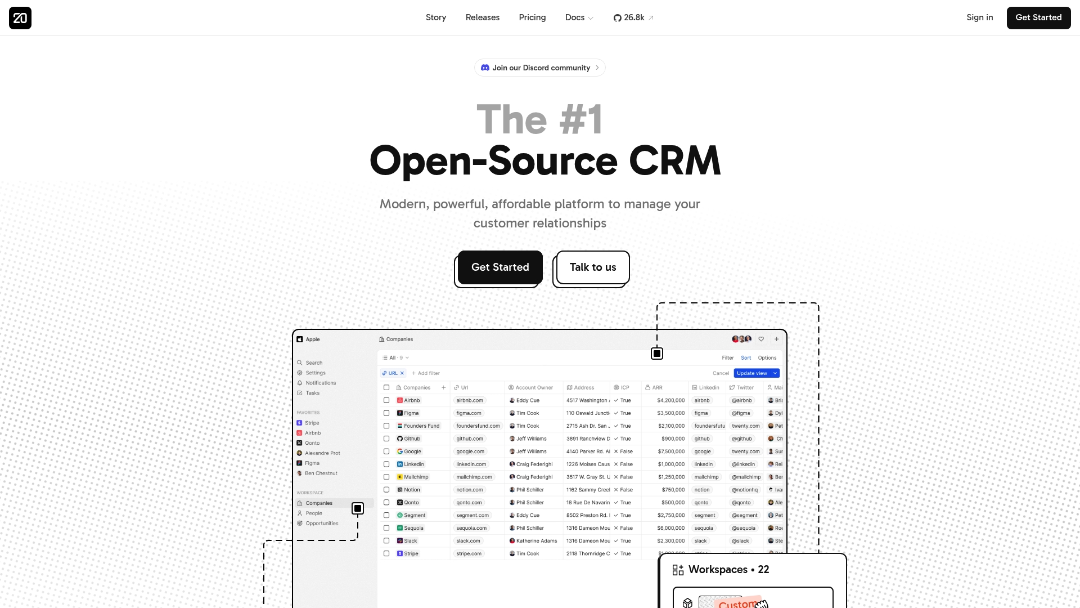Expand the Options menu in table view
This screenshot has height=608, width=1080.
point(767,357)
